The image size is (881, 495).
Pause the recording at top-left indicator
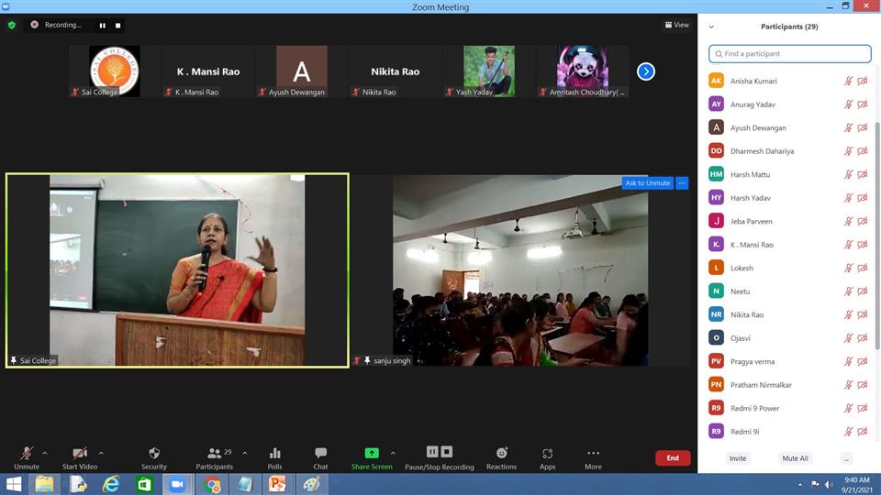pyautogui.click(x=102, y=26)
